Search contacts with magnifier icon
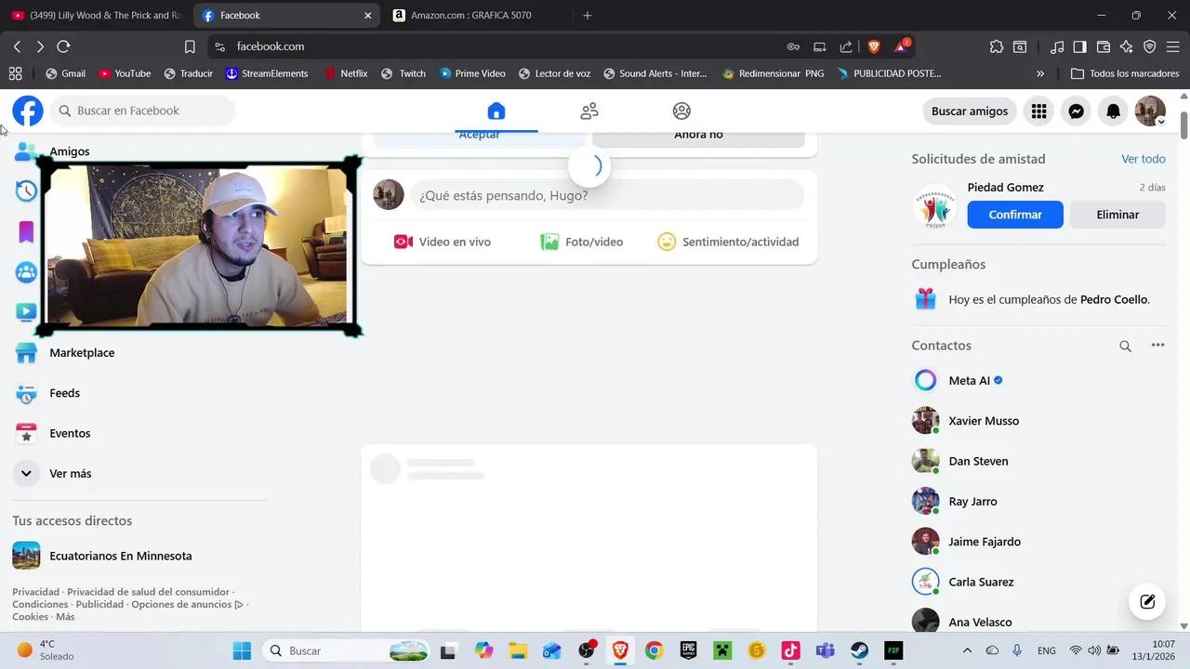The height and width of the screenshot is (669, 1190). coord(1125,346)
